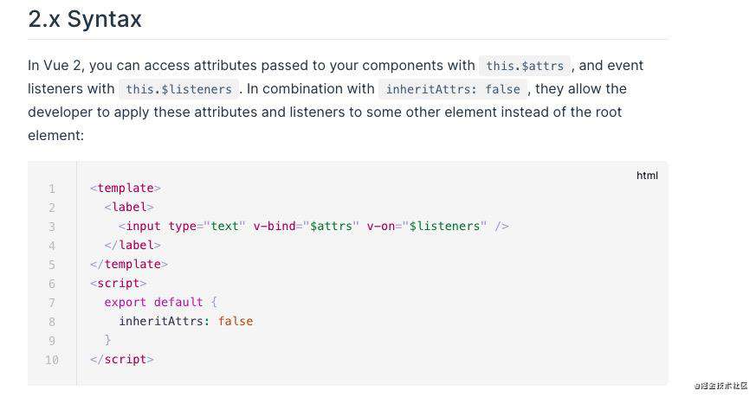Click line number 6 in code block
Screen dimensions: 756x397
pos(52,284)
